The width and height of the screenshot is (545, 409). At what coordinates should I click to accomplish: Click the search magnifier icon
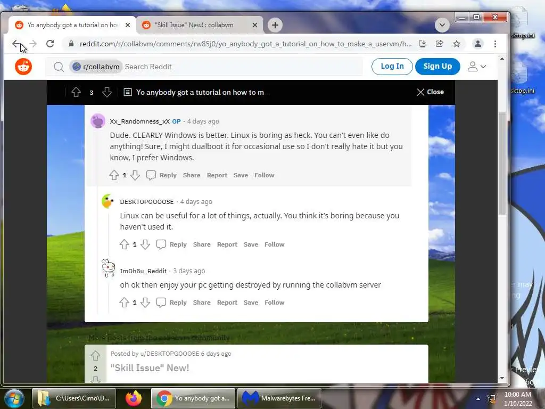(59, 67)
